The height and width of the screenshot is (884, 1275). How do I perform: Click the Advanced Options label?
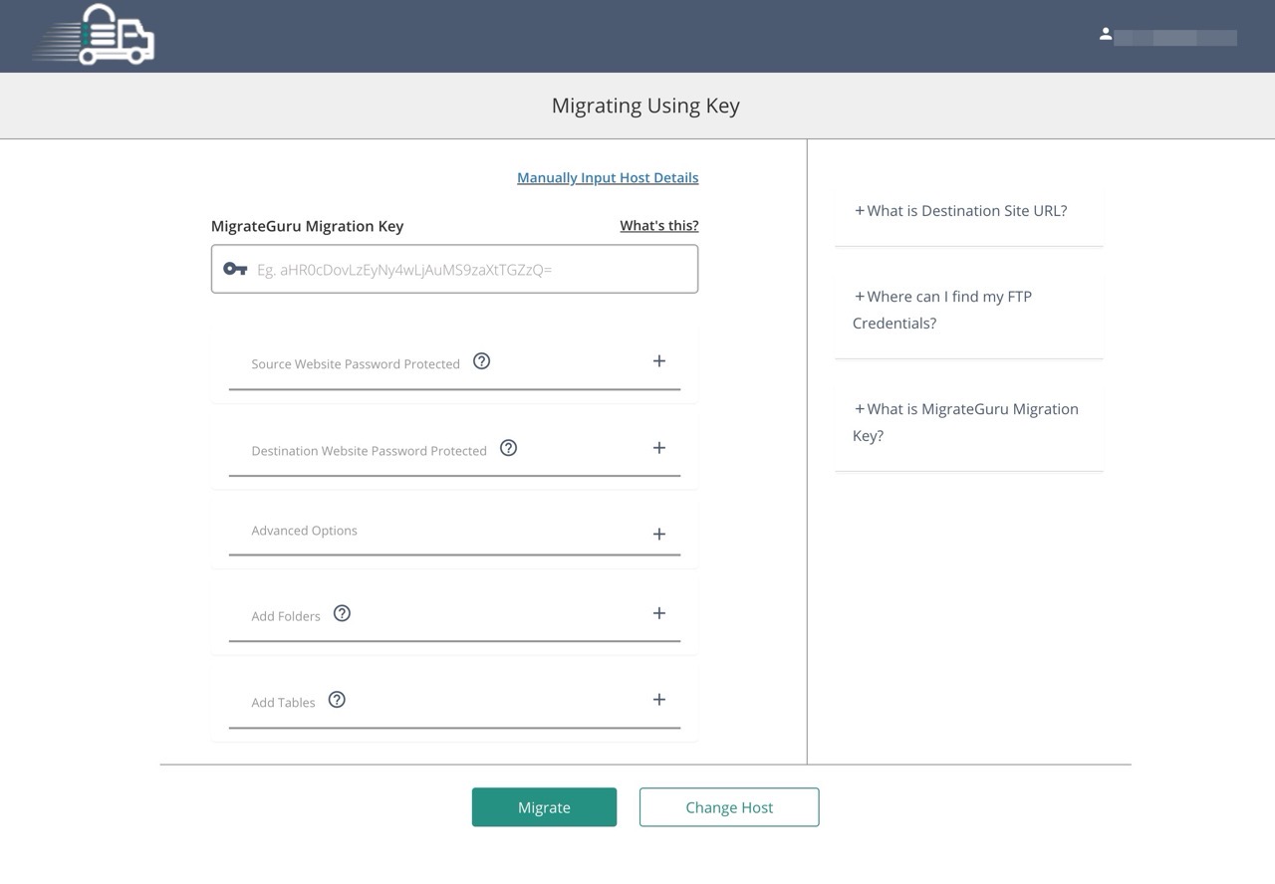(304, 531)
